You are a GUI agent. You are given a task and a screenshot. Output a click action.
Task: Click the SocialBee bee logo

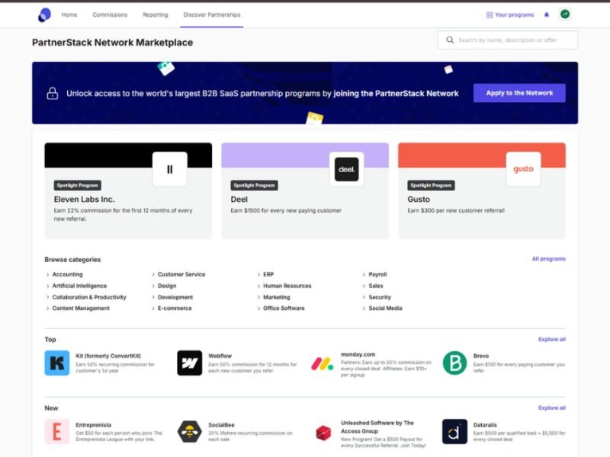click(189, 431)
